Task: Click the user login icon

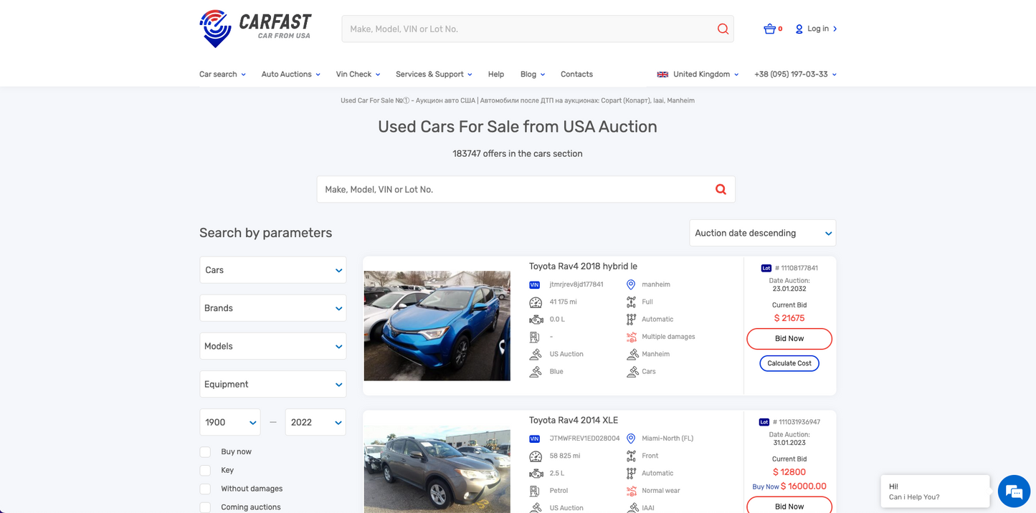Action: (x=799, y=29)
